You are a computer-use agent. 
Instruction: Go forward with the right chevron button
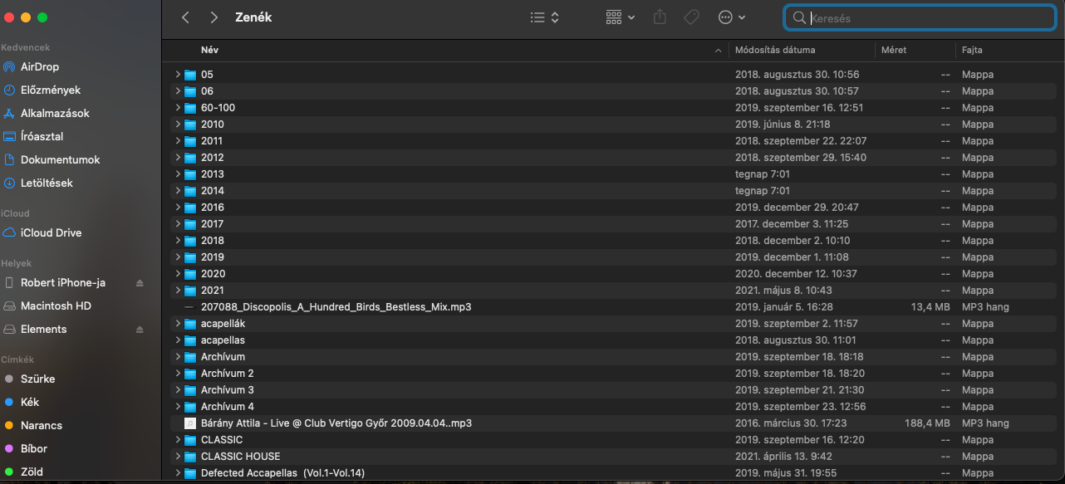214,17
